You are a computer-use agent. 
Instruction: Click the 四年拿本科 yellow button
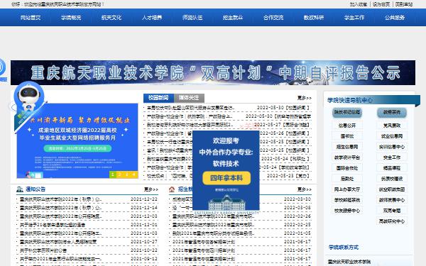(x=226, y=178)
